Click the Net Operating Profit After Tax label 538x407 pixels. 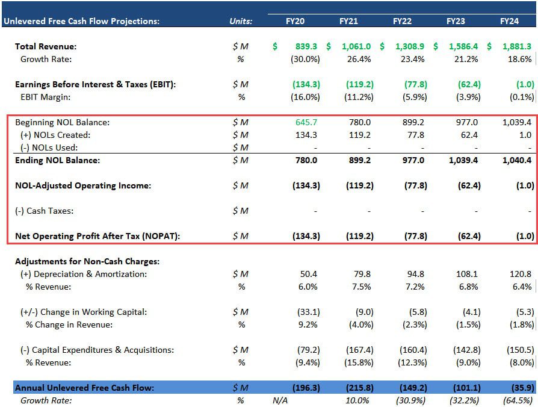point(98,236)
